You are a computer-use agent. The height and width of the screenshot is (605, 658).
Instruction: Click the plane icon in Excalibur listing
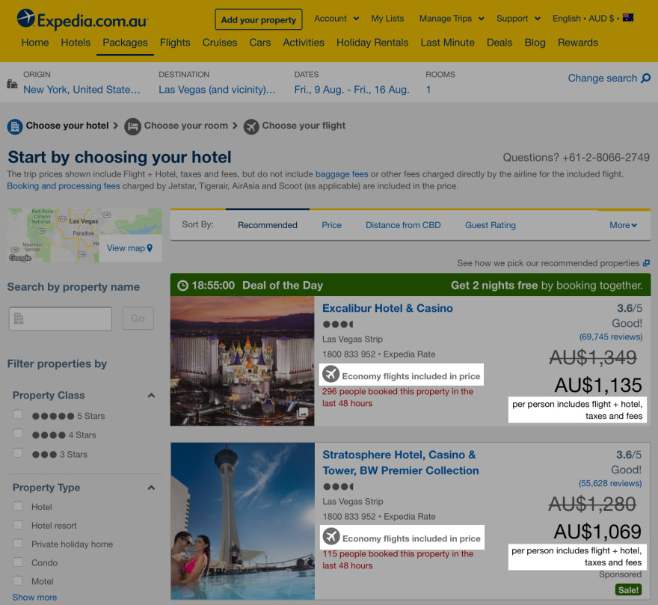(x=330, y=374)
